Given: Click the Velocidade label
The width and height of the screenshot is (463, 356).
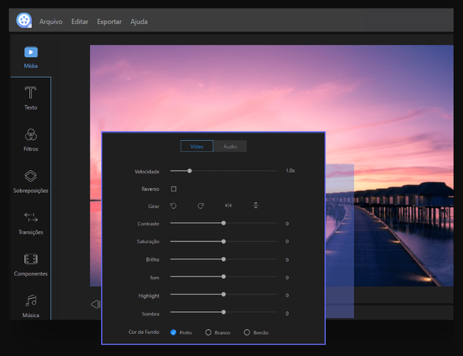Looking at the screenshot, I should coord(147,172).
